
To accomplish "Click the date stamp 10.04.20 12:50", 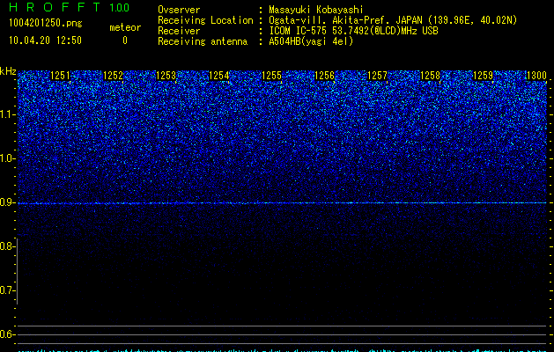I will 45,40.
